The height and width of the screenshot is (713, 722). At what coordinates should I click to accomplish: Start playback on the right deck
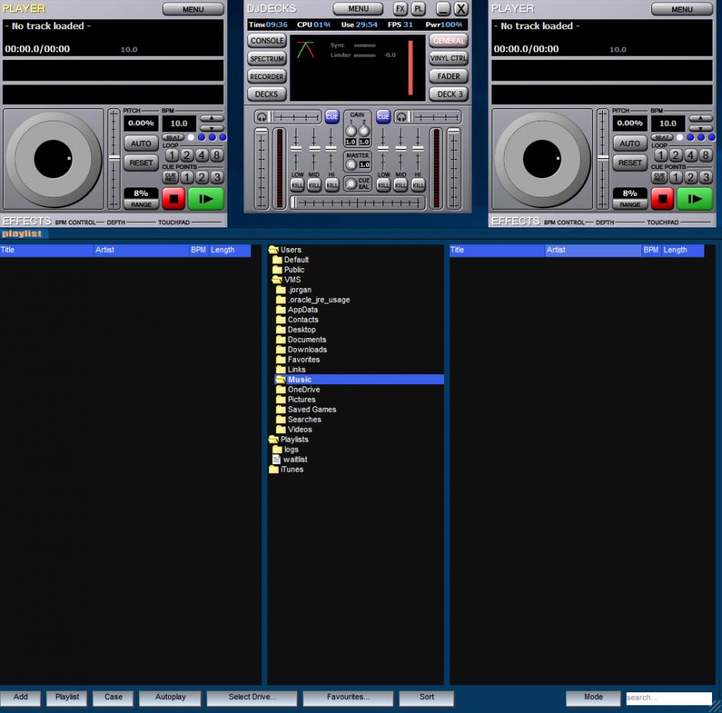pyautogui.click(x=695, y=199)
